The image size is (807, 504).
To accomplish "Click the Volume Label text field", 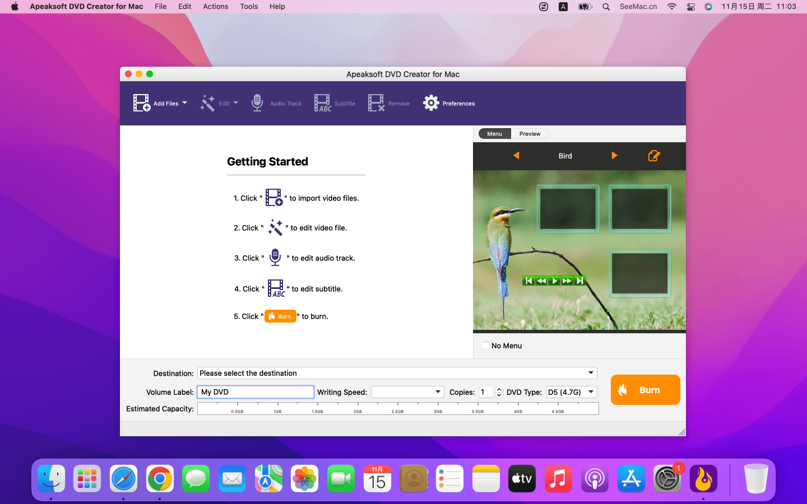I will (256, 392).
